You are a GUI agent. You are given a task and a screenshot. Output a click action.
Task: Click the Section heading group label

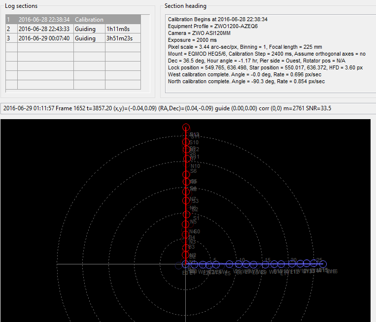coord(185,6)
